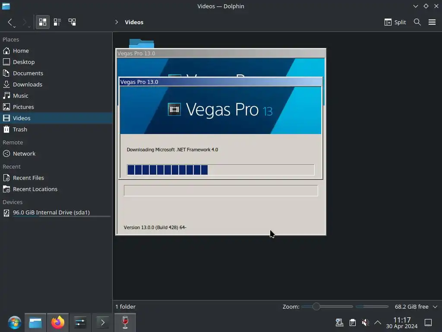Expand the 68.2 GiB free dropdown arrow
442x332 pixels.
click(x=435, y=306)
